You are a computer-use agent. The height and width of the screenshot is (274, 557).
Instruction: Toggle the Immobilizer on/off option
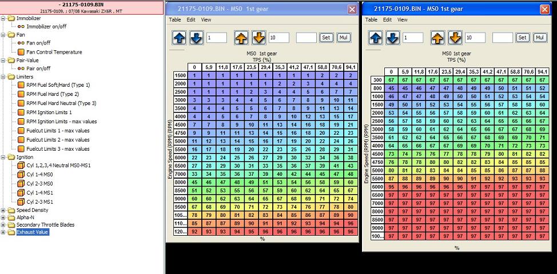47,27
